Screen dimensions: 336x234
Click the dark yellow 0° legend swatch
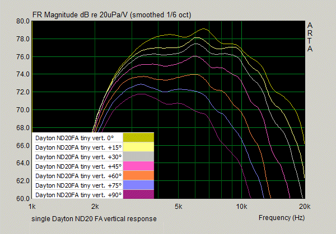(138, 137)
